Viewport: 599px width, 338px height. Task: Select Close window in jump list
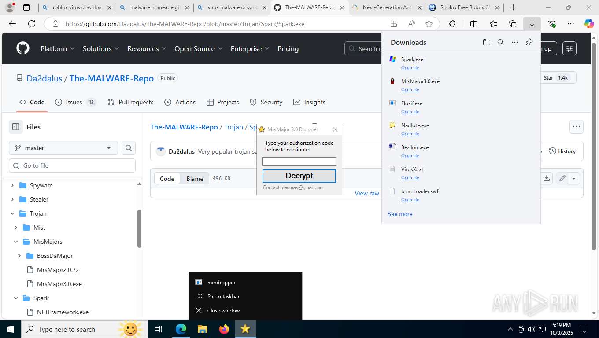[x=246, y=310]
